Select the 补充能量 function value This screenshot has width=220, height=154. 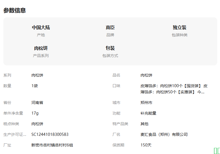tap(148, 113)
